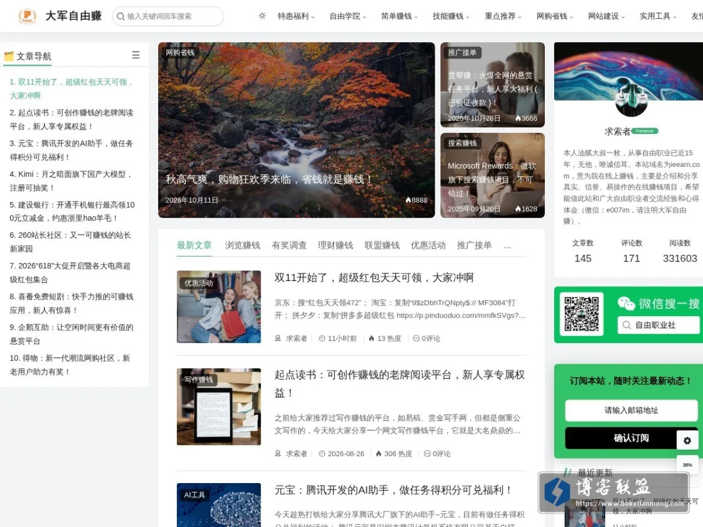Select the 最新文章 tab

pos(194,245)
